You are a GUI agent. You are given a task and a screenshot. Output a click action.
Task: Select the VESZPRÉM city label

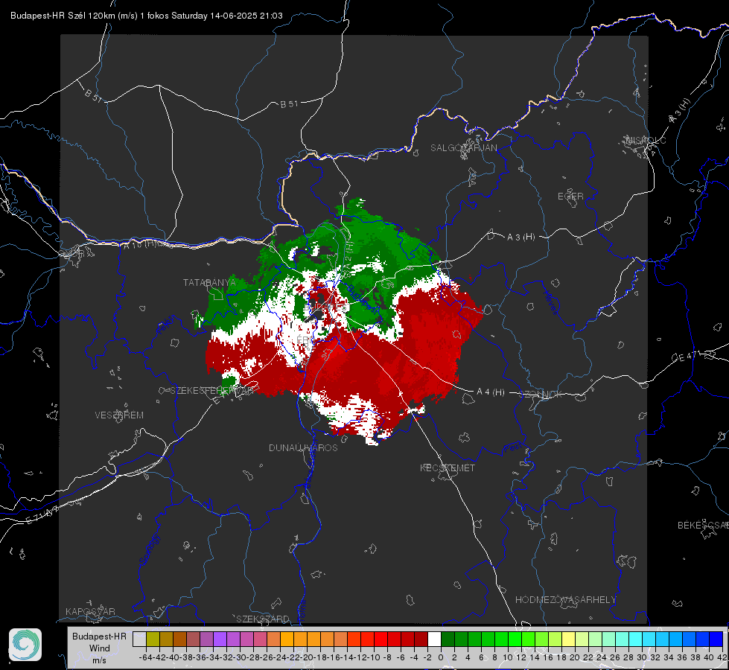pos(119,415)
